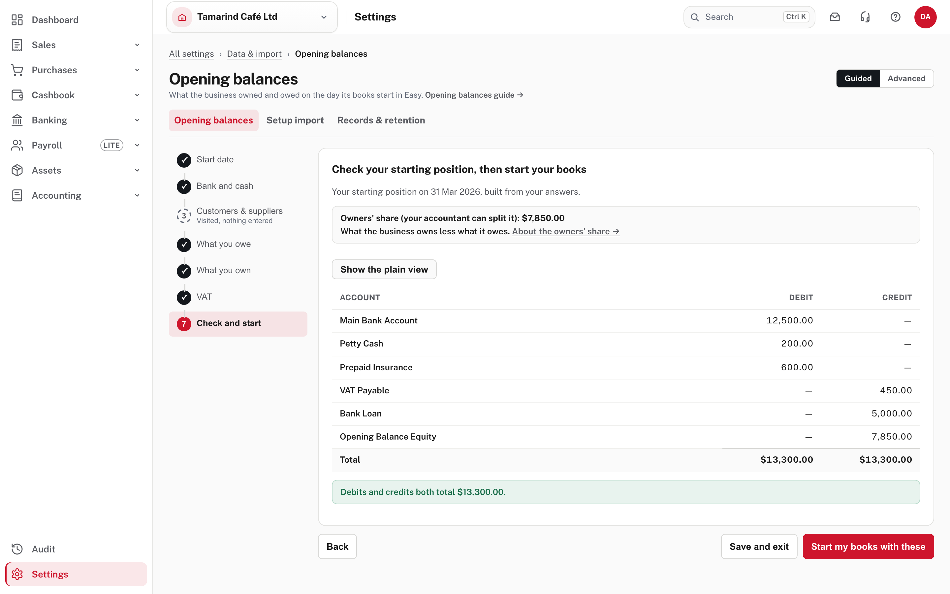Select the Opening balances tab
This screenshot has height=594, width=950.
(x=213, y=120)
